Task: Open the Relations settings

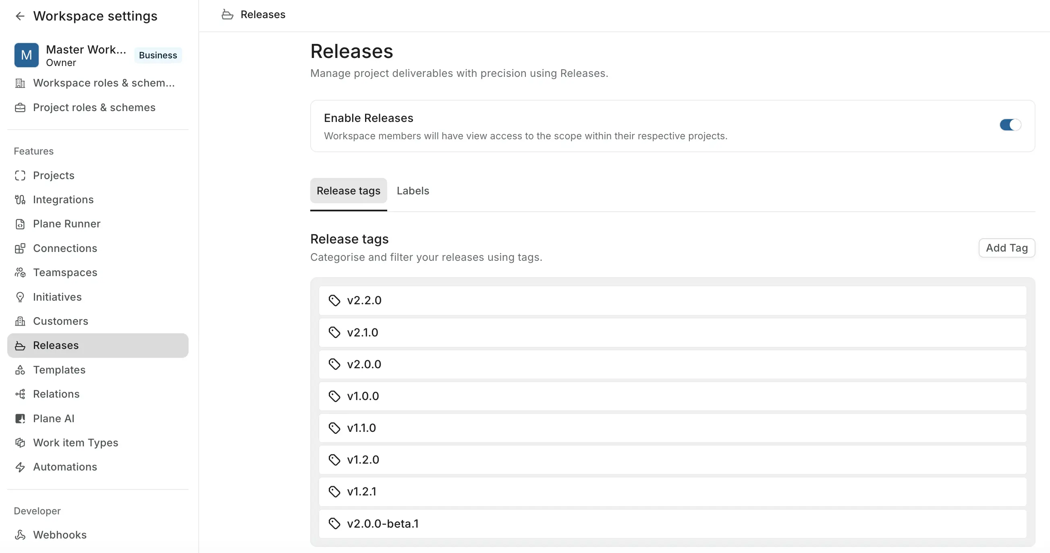Action: click(x=98, y=394)
